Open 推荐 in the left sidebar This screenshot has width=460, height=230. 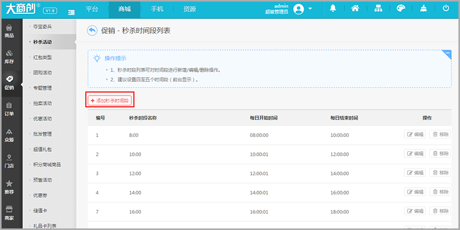(9, 188)
